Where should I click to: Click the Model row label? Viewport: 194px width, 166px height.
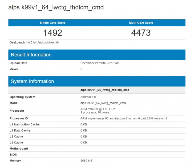[14, 103]
